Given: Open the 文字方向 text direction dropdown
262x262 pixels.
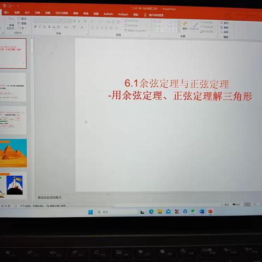Looking at the screenshot, I should [x=132, y=21].
